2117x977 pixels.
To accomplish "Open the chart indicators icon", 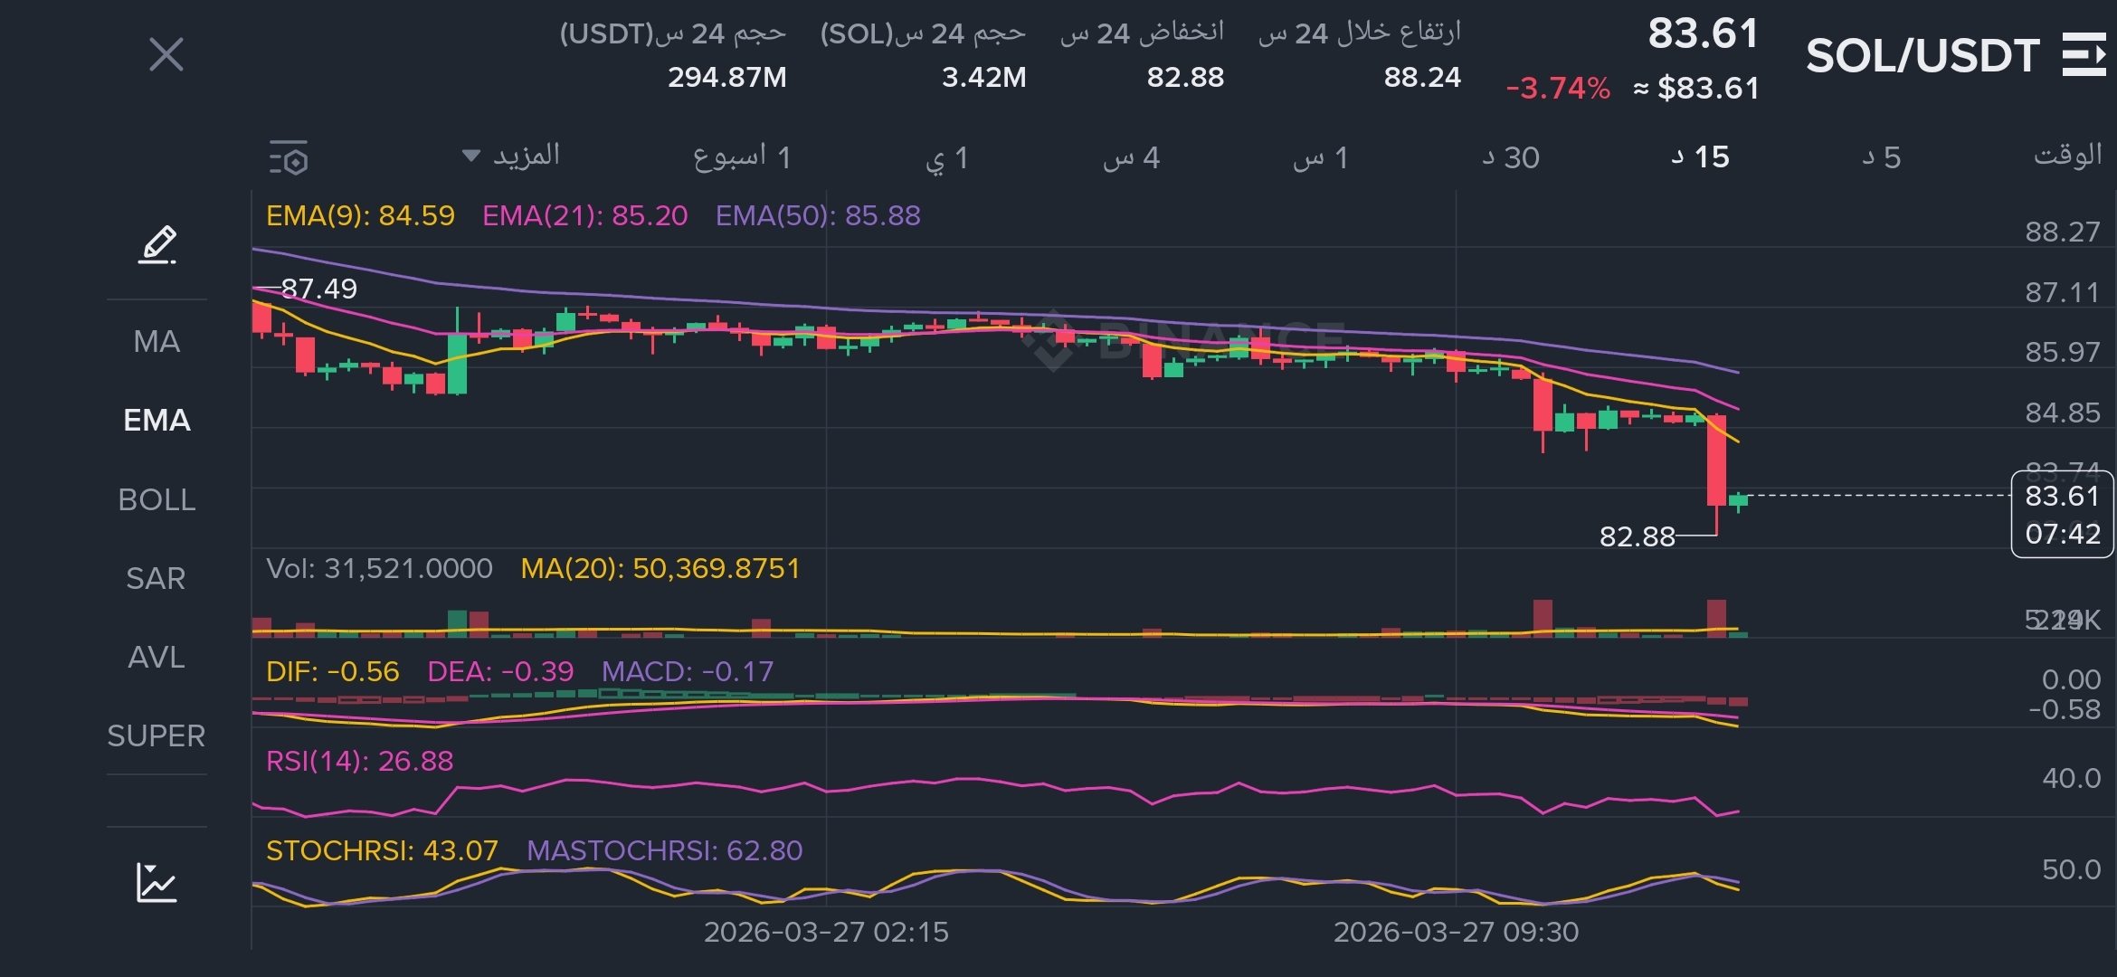I will 157,882.
